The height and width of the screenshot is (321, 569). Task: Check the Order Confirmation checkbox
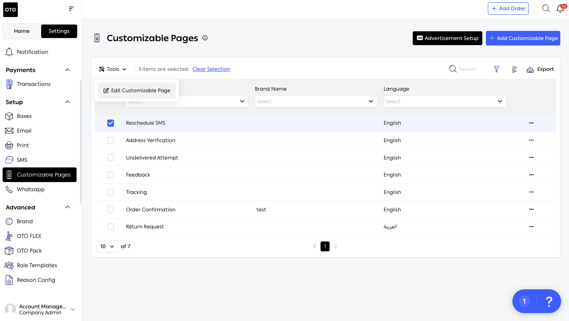pos(110,210)
